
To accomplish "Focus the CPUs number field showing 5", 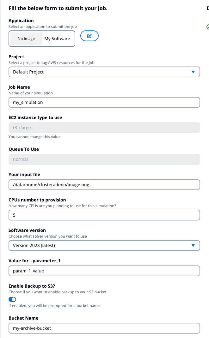I will tap(104, 215).
